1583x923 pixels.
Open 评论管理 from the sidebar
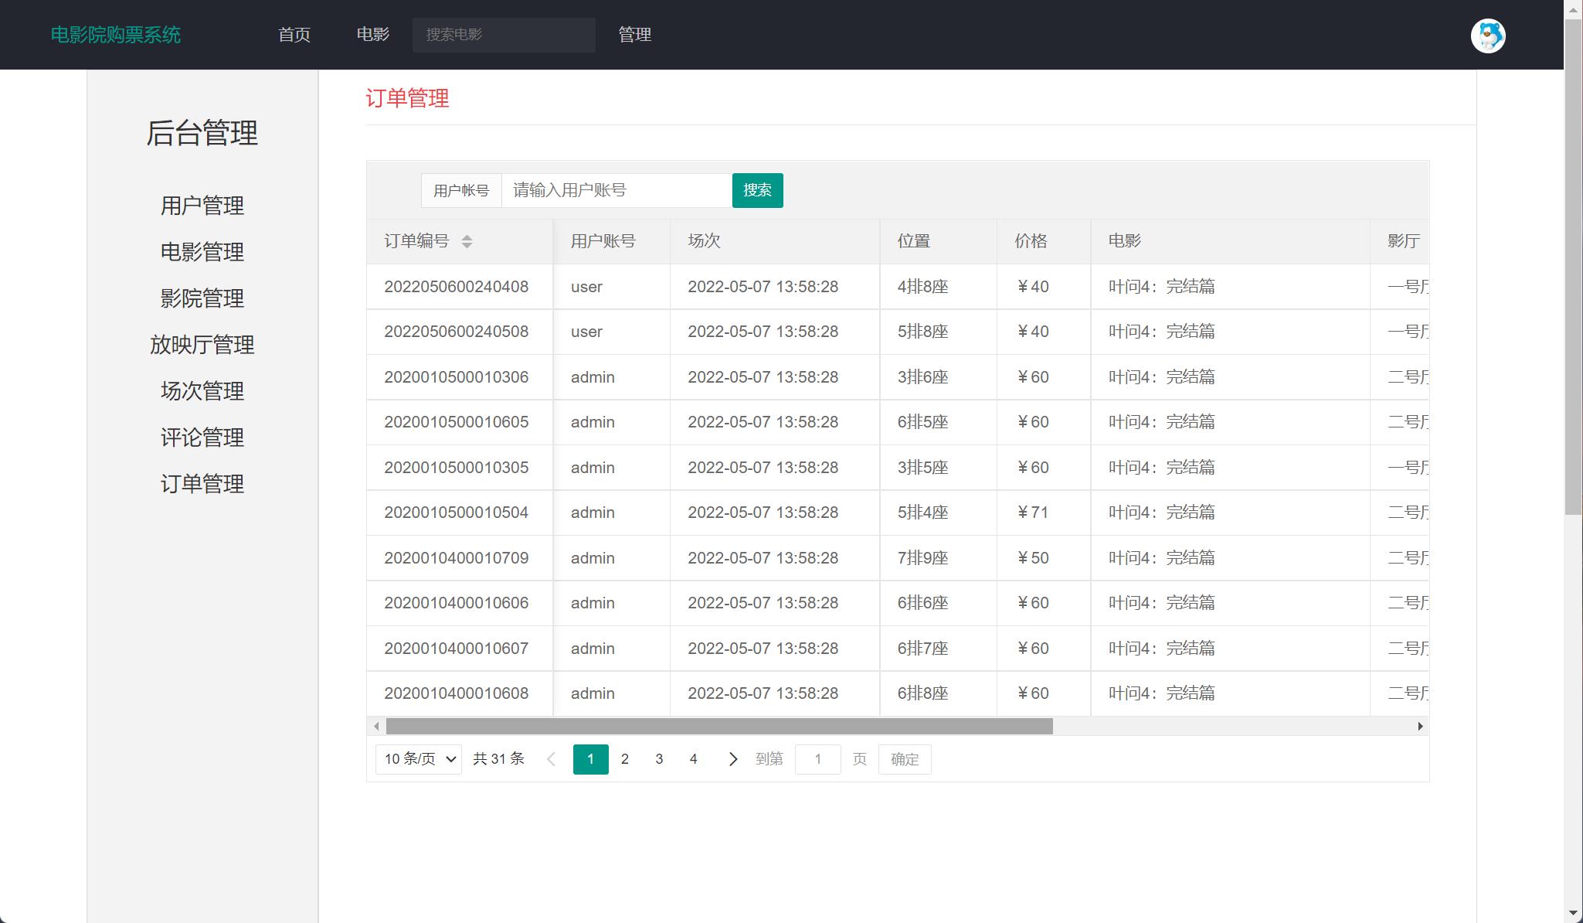coord(202,438)
